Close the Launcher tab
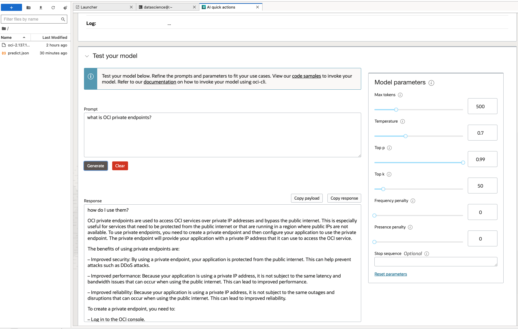This screenshot has width=518, height=329. [x=131, y=7]
